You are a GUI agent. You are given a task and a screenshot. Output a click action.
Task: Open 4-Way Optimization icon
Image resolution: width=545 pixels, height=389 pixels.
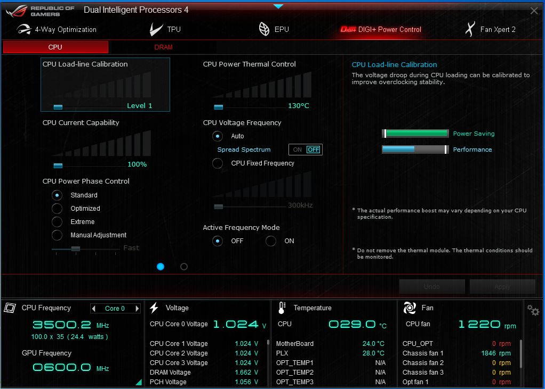[x=24, y=29]
